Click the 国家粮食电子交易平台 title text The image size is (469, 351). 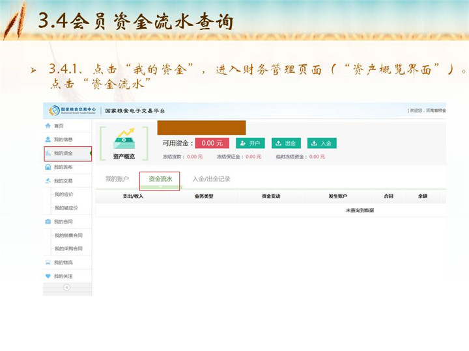(x=135, y=110)
